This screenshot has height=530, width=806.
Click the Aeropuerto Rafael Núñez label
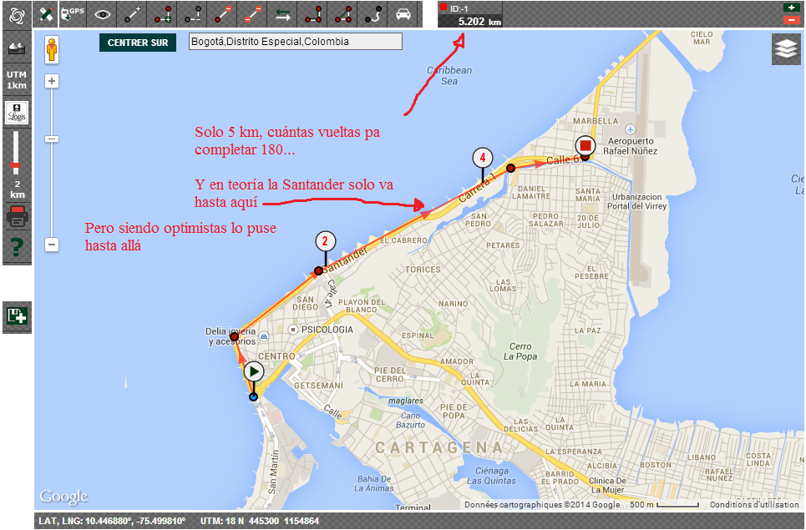click(631, 146)
